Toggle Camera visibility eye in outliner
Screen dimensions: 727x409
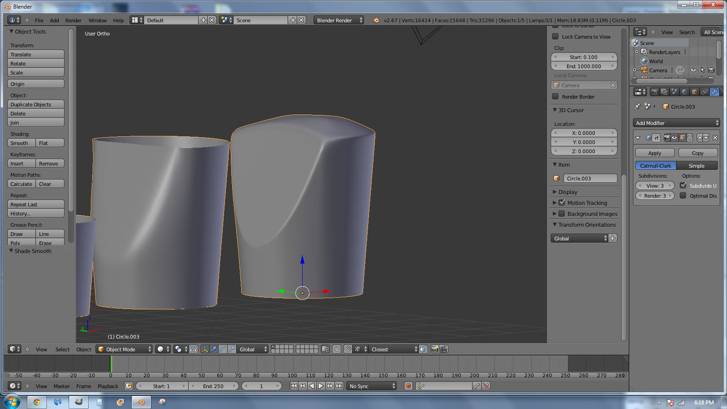pos(693,70)
